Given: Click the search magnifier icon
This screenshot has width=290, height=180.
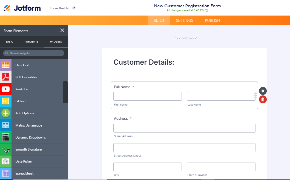Looking at the screenshot, I should (7, 53).
